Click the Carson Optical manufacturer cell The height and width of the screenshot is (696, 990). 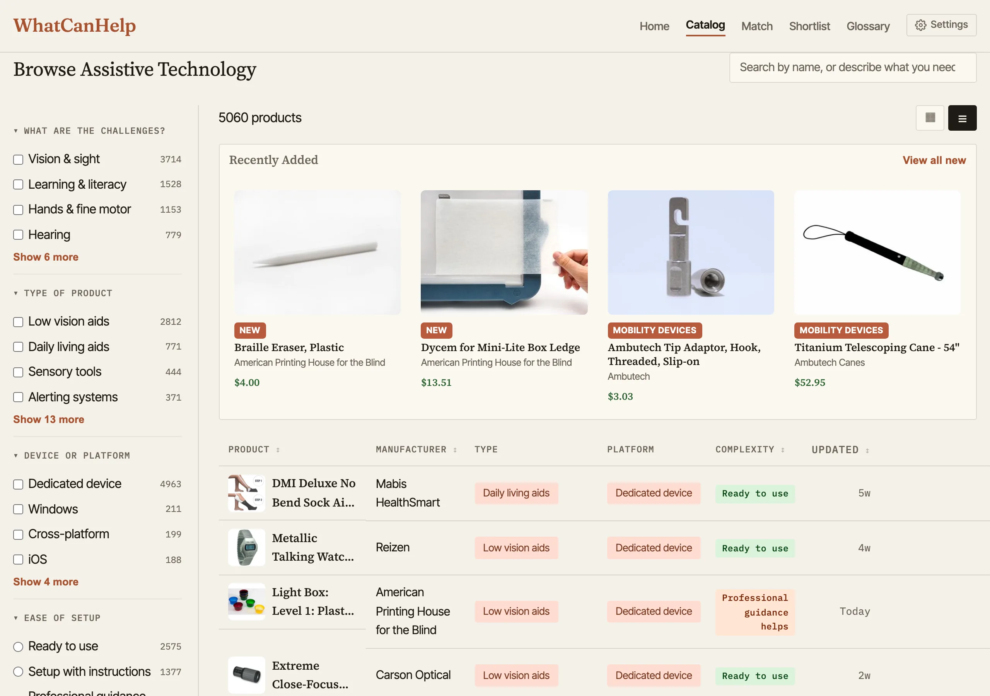(413, 675)
